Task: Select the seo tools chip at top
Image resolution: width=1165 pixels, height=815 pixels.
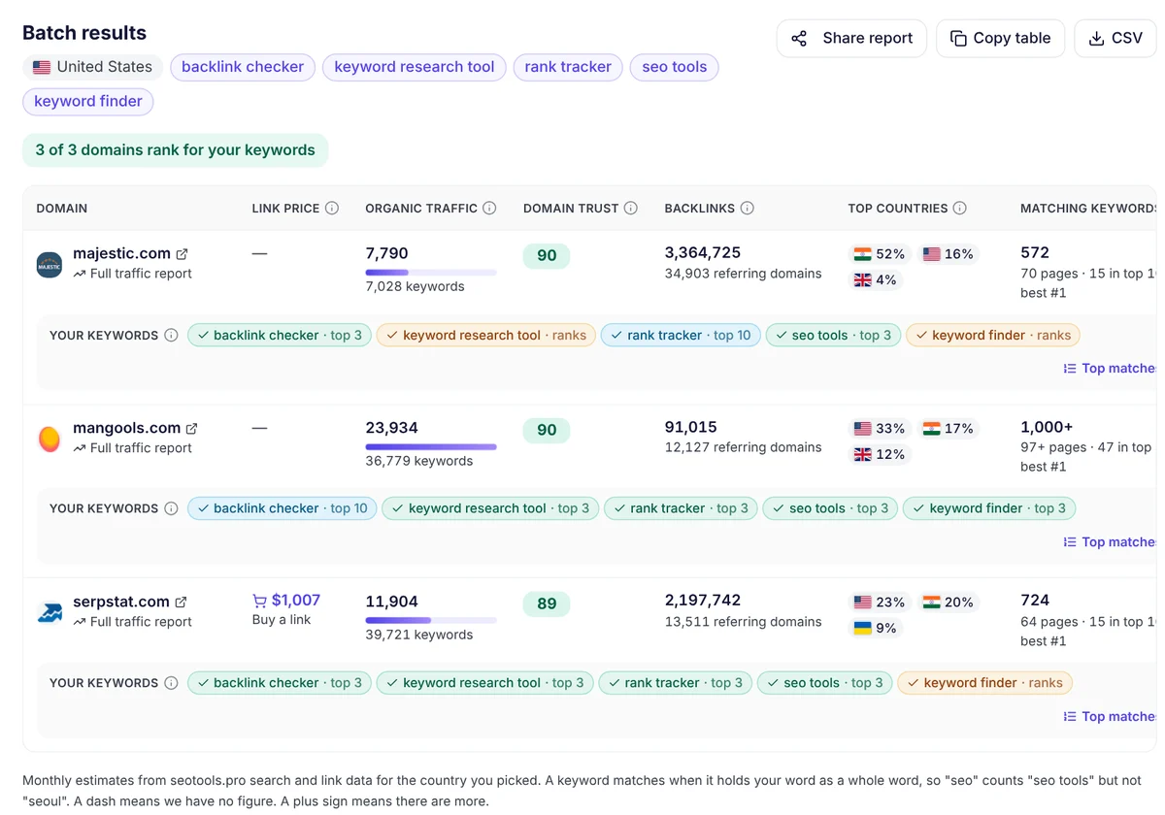Action: (675, 67)
